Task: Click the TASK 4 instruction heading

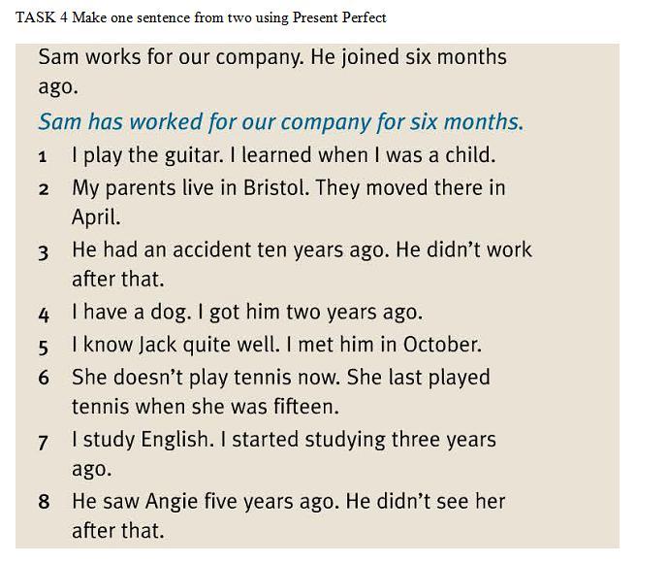Action: tap(201, 17)
